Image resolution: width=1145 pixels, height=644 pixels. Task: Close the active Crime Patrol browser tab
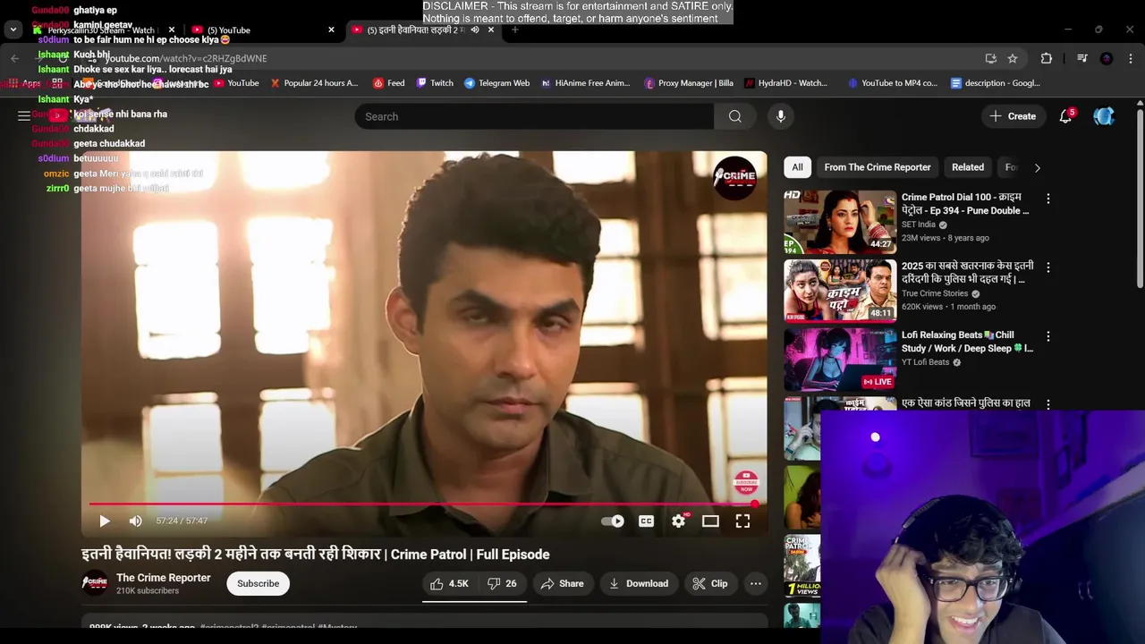point(491,30)
